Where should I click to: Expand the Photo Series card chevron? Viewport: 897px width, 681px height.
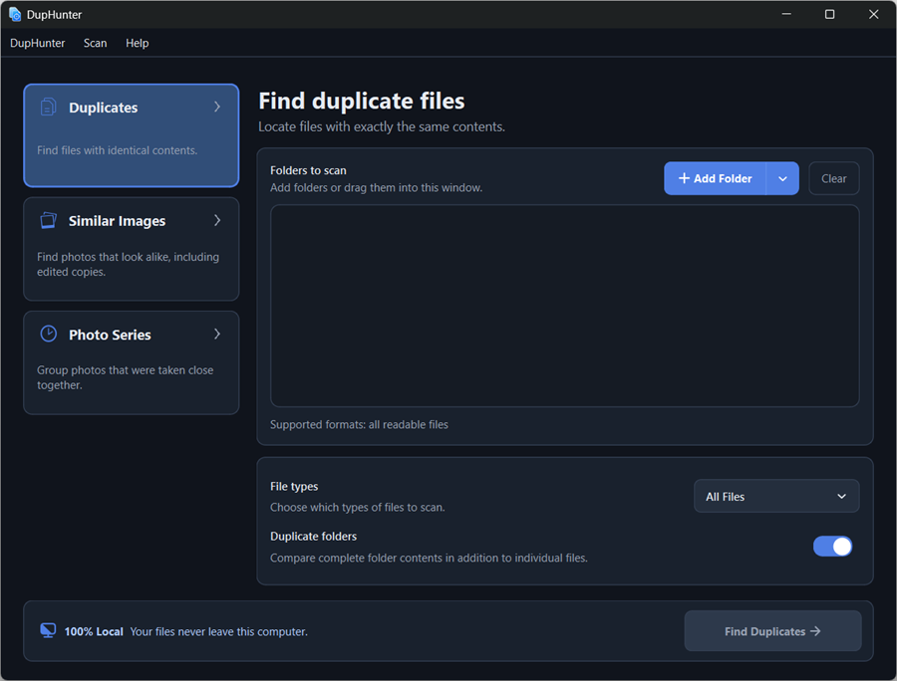click(217, 334)
